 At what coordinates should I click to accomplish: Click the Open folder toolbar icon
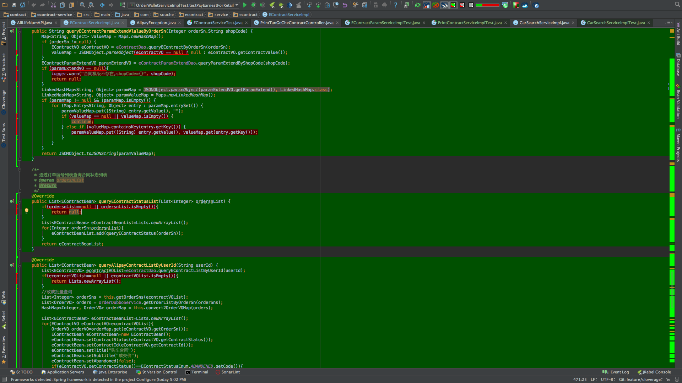[5, 5]
